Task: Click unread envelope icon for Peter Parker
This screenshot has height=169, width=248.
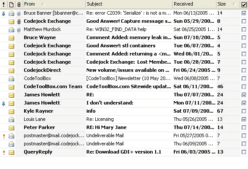Action: [11, 128]
